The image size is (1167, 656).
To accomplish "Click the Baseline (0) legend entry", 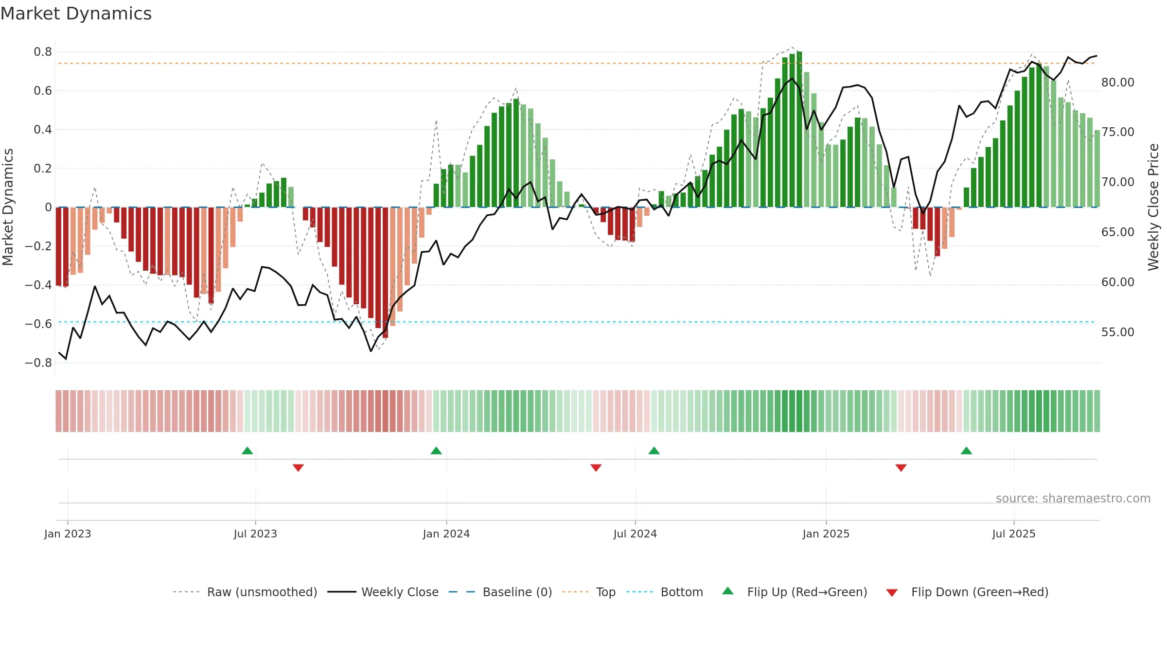I will pyautogui.click(x=500, y=592).
